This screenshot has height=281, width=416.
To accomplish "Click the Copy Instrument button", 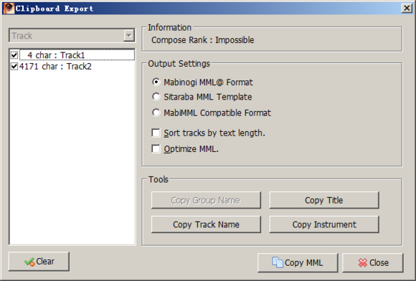I will pos(324,224).
